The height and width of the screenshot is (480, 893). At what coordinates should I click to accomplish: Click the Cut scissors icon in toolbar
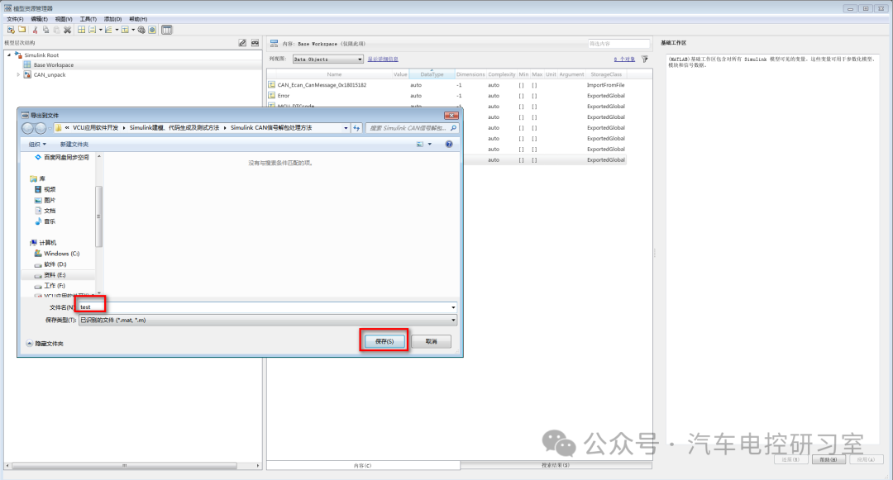pyautogui.click(x=36, y=30)
